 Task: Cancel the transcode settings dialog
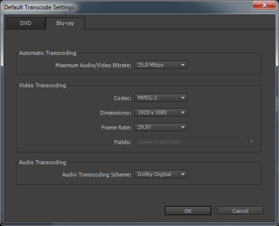pos(240,211)
